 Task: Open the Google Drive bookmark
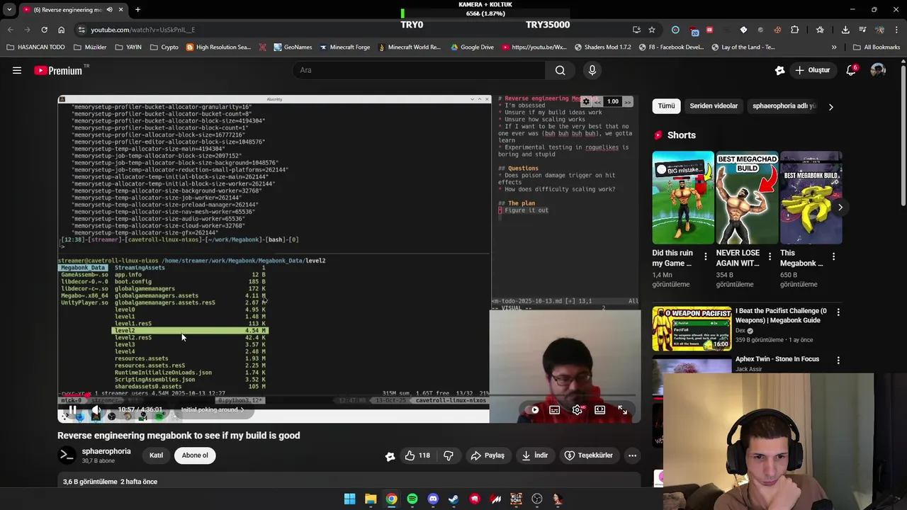(x=472, y=47)
